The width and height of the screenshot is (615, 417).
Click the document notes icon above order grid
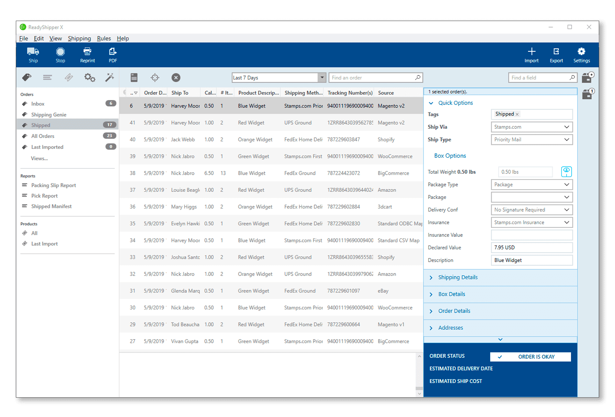pos(134,78)
